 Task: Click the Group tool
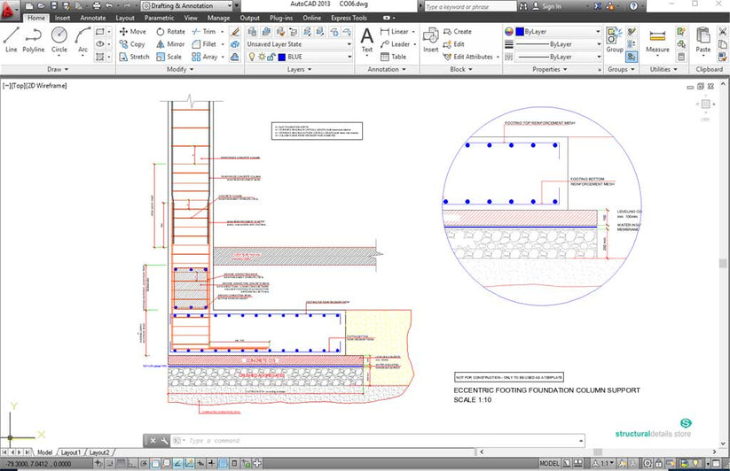(615, 40)
